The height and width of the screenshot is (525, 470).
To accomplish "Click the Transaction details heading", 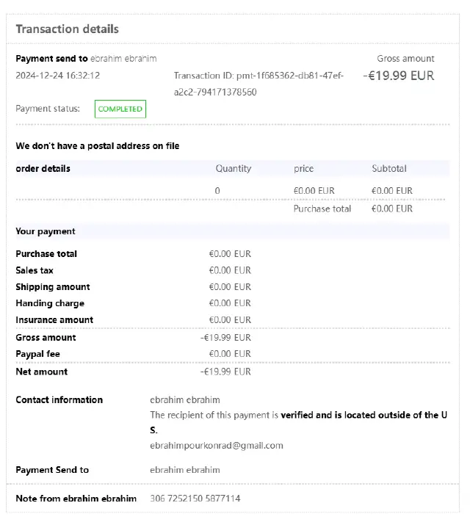I will 67,29.
